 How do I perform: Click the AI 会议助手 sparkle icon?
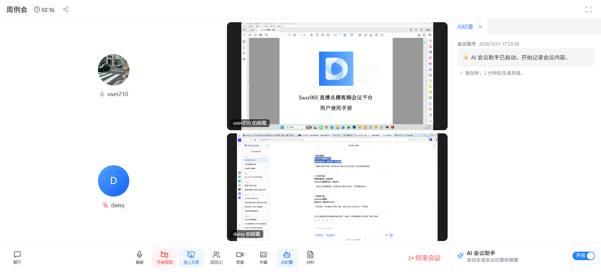click(460, 256)
